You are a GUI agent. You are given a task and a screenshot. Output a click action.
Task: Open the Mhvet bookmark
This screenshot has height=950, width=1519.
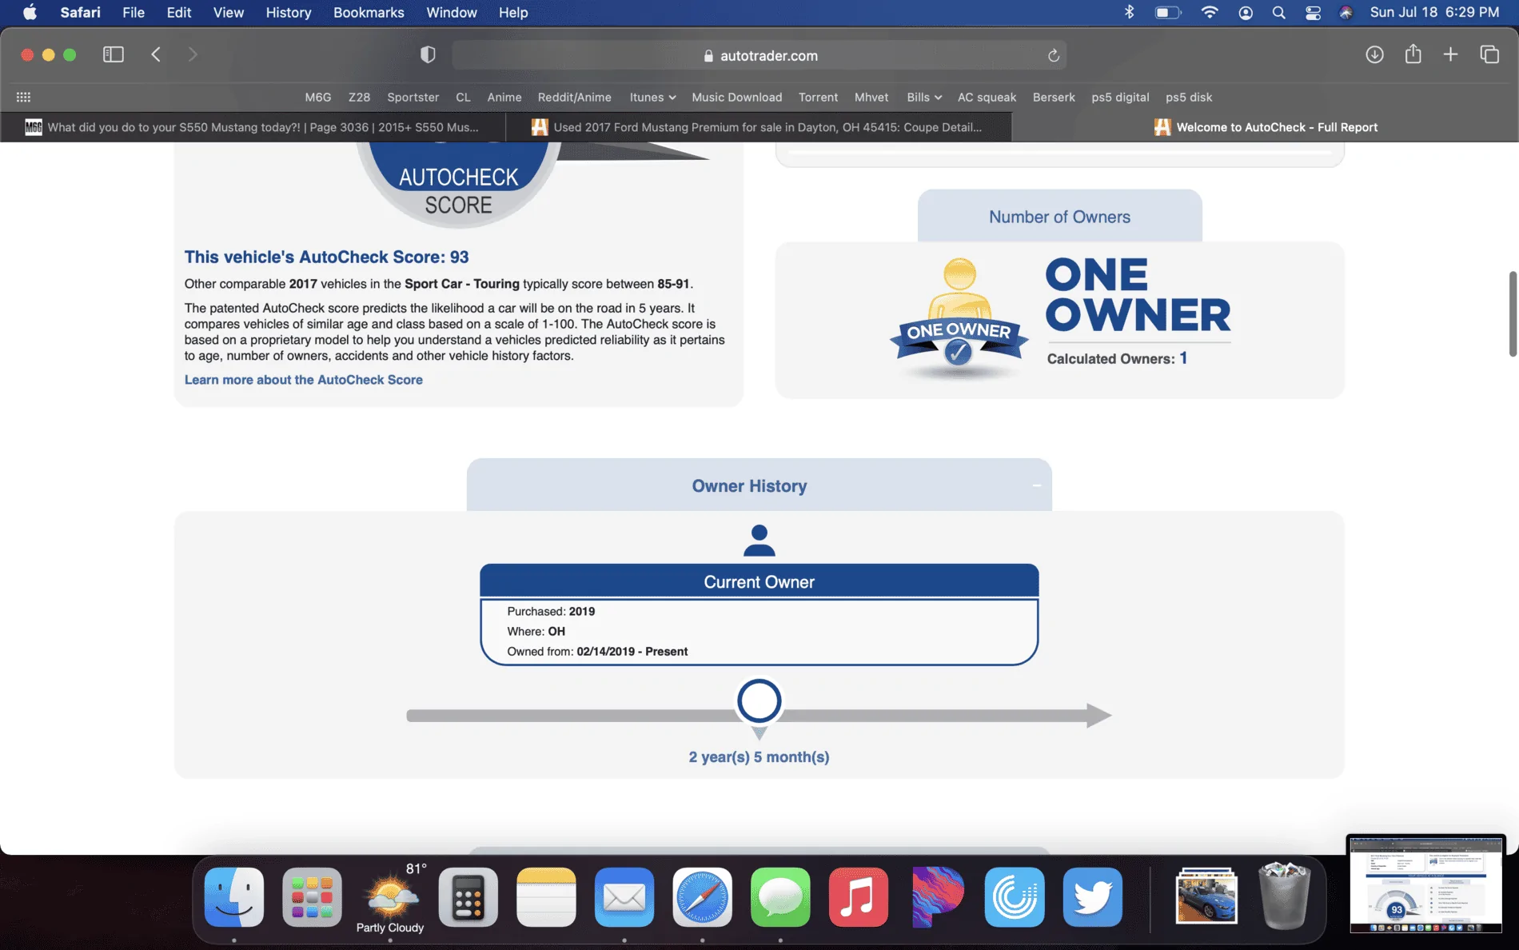[x=871, y=97]
